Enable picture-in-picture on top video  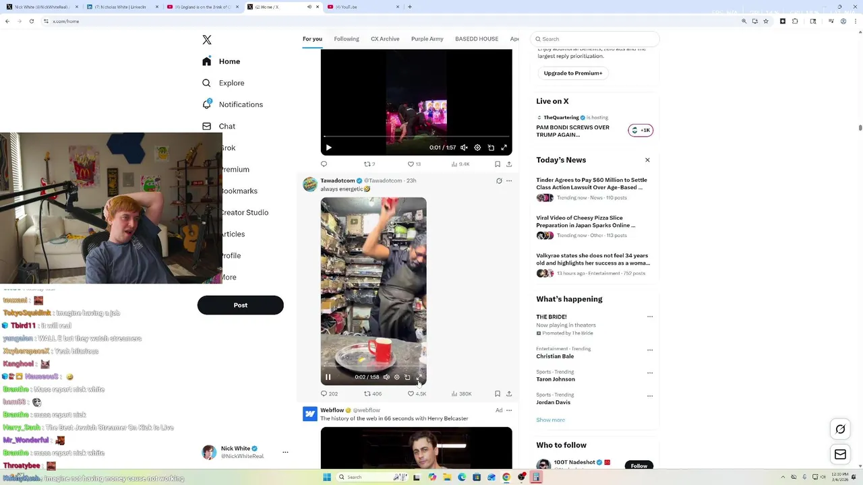click(x=491, y=148)
